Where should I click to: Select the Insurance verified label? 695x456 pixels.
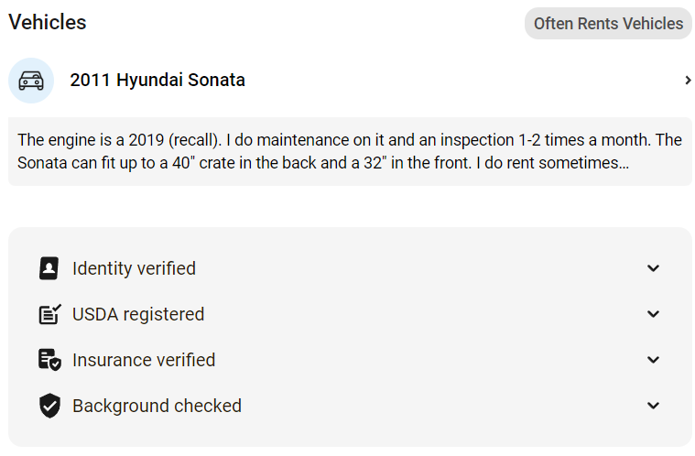tap(144, 360)
